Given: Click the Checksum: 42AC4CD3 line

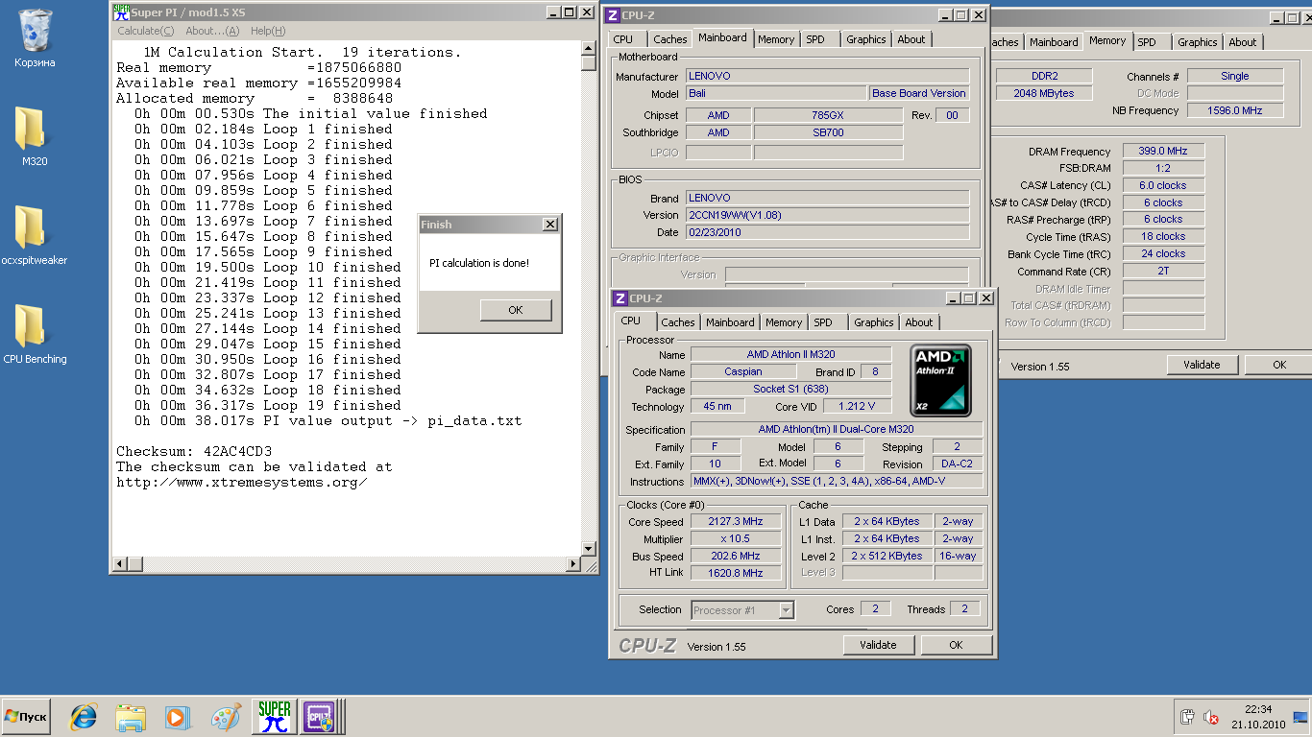Looking at the screenshot, I should coord(194,451).
